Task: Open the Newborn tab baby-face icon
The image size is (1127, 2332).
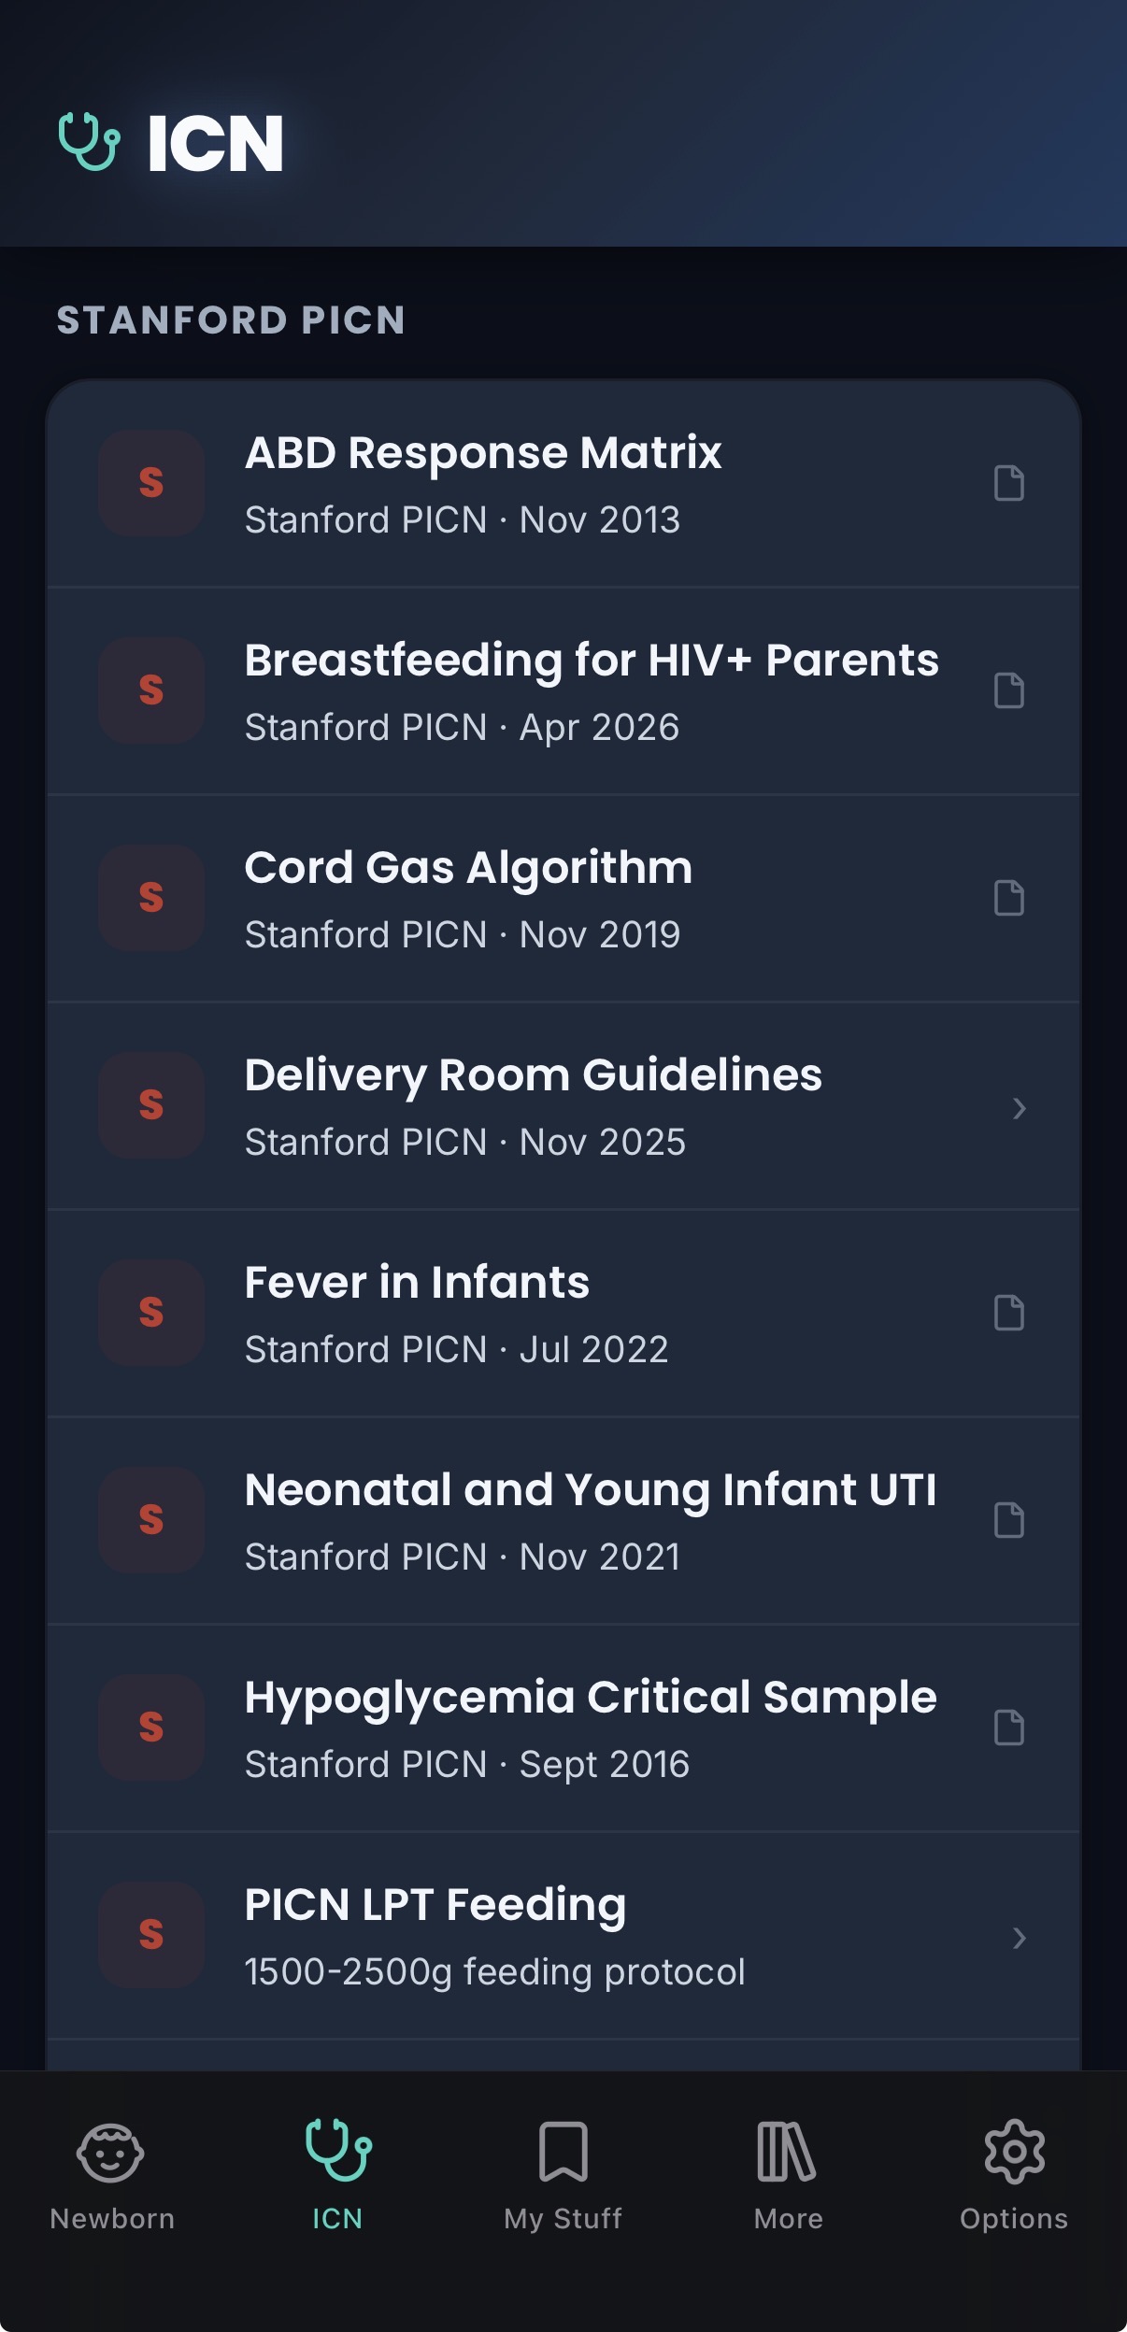Action: pos(110,2153)
